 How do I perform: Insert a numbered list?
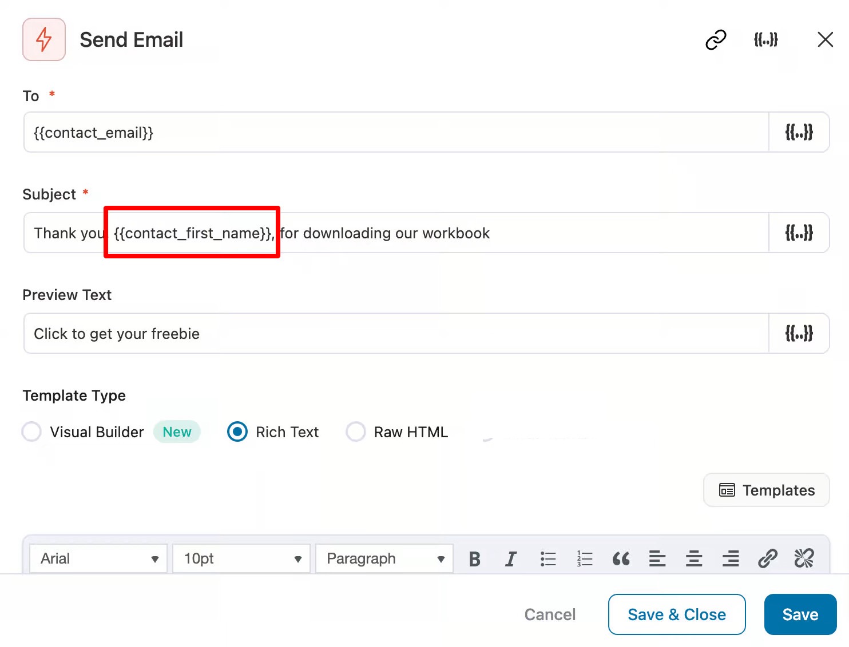coord(585,559)
